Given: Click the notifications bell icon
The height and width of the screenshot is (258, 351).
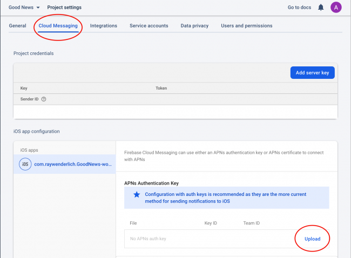Looking at the screenshot, I should (321, 8).
